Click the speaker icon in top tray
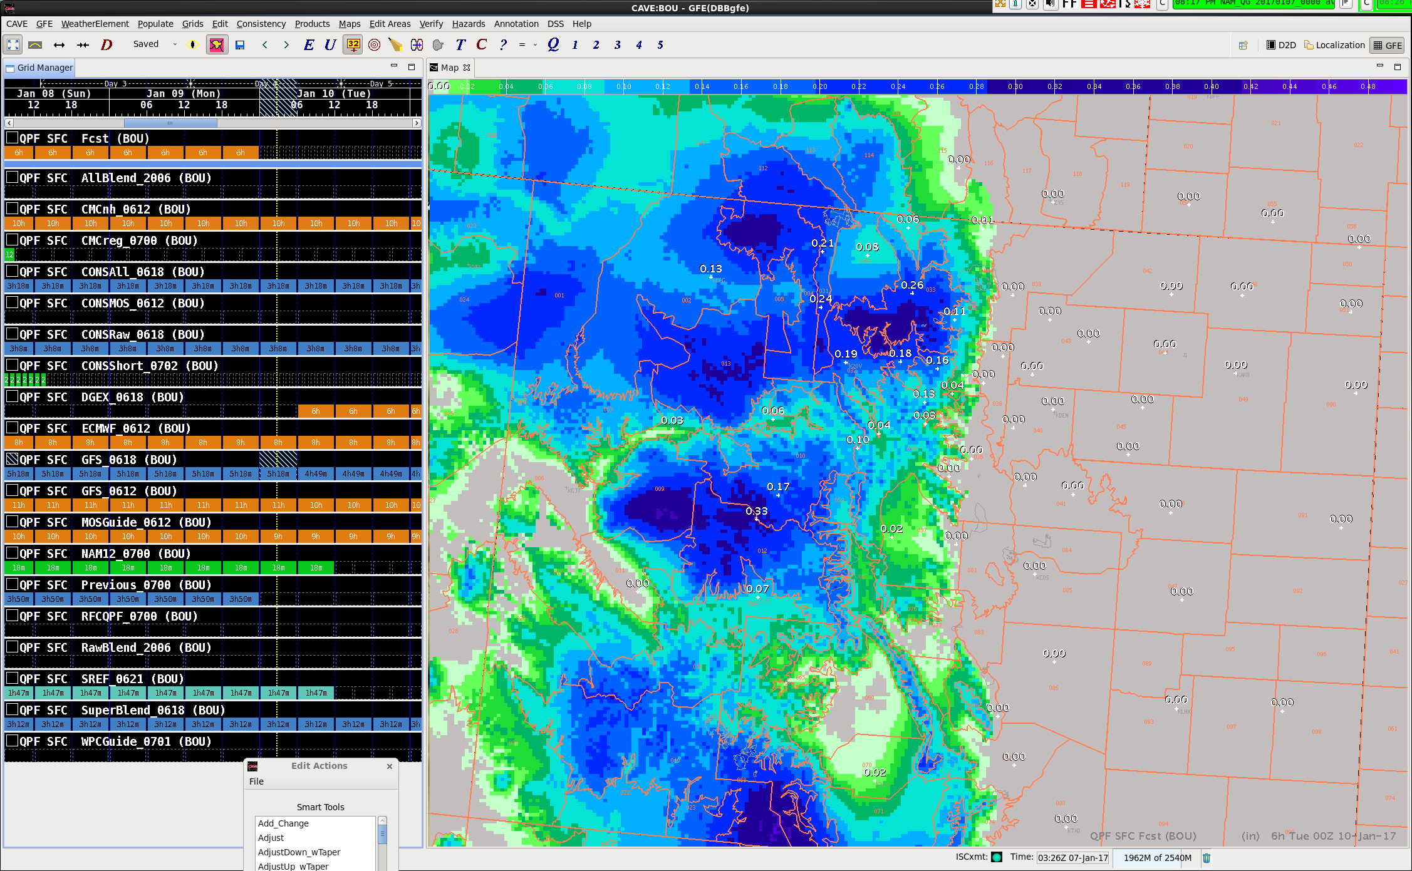Screen dimensions: 1412x871 click(1051, 4)
